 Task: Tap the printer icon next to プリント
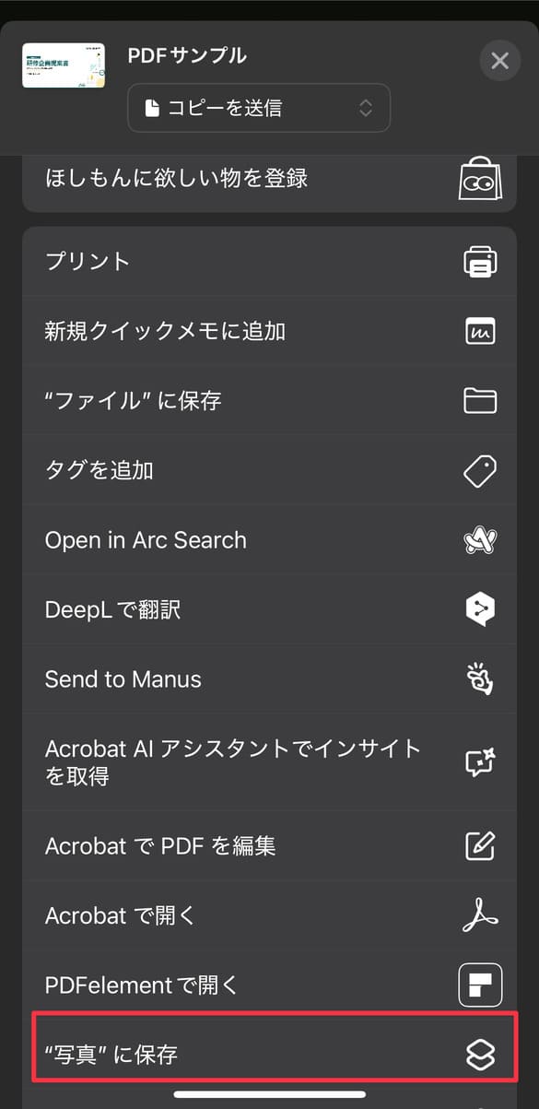click(x=480, y=261)
